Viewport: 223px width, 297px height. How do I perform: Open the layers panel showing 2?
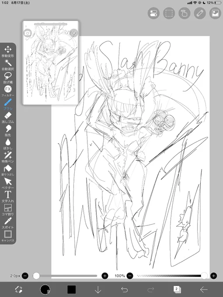[177, 290]
